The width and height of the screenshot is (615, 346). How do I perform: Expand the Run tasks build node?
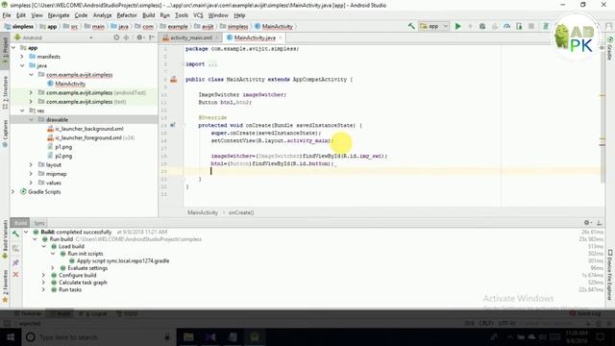pos(44,290)
